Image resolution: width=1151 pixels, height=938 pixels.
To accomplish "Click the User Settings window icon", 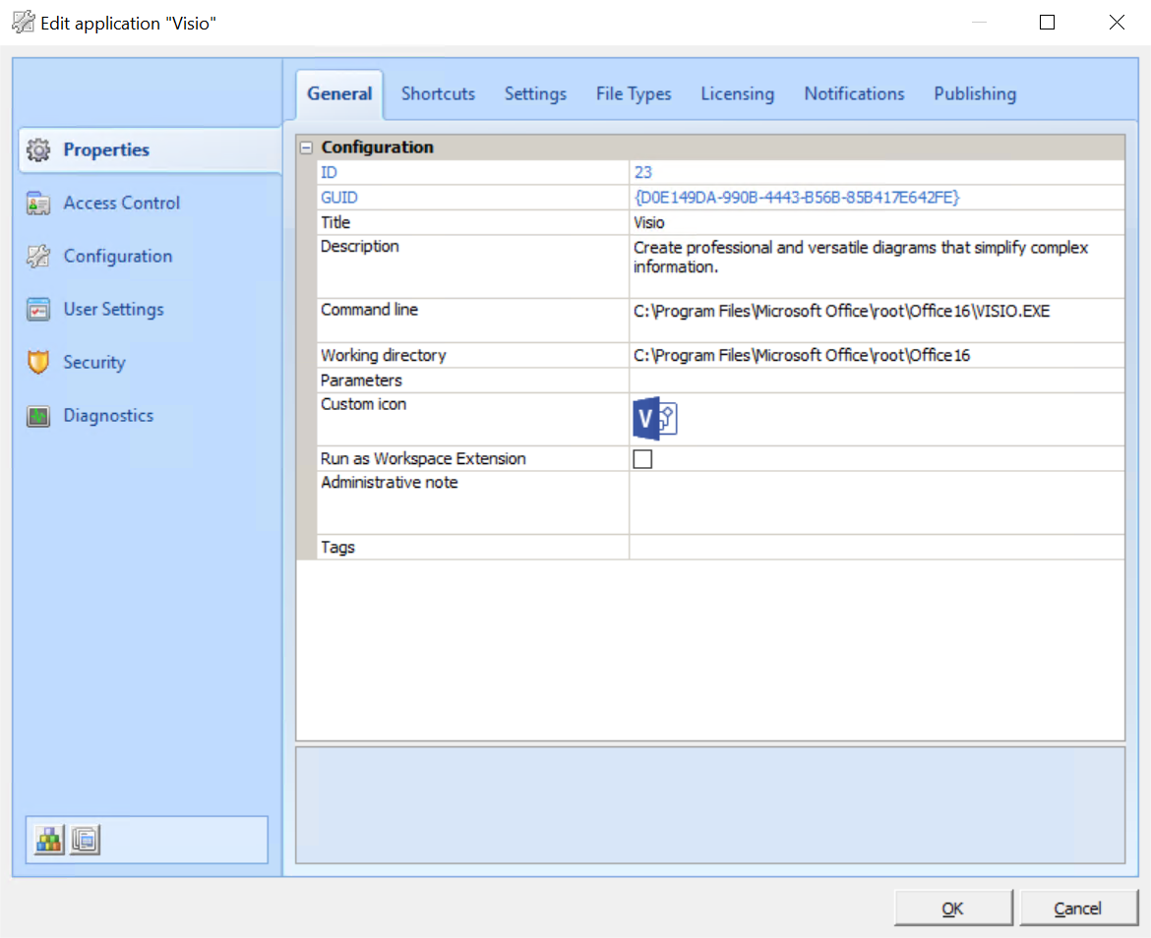I will (38, 310).
